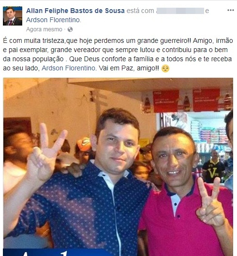The width and height of the screenshot is (237, 256).
Task: Open tagged Ardson Florentino link in header
Action: pos(53,20)
